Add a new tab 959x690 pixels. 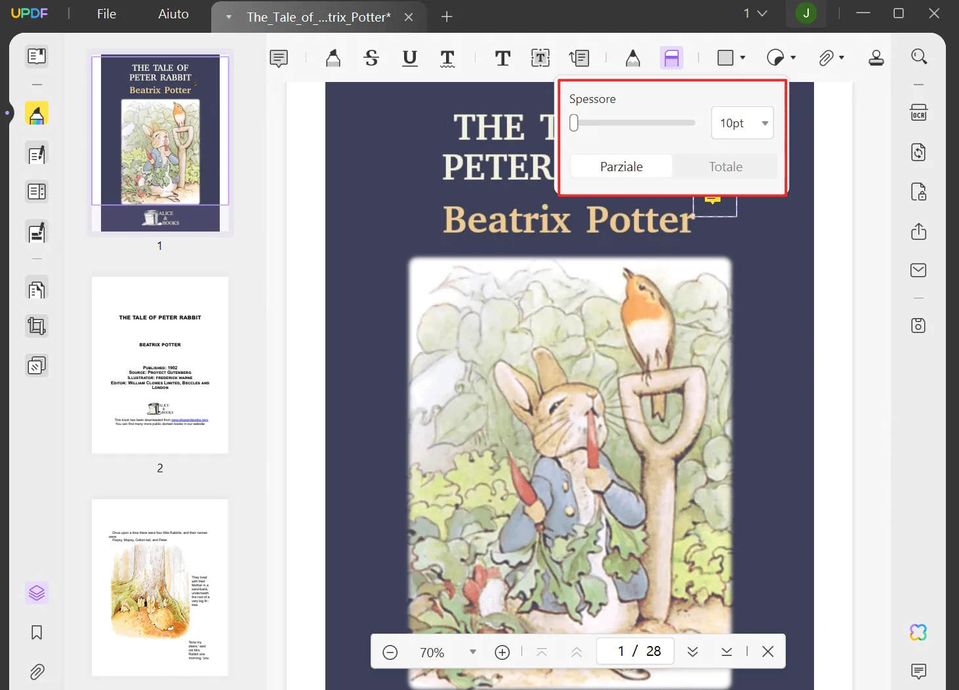pyautogui.click(x=447, y=17)
